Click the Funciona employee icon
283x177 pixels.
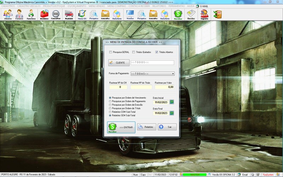tap(31, 14)
